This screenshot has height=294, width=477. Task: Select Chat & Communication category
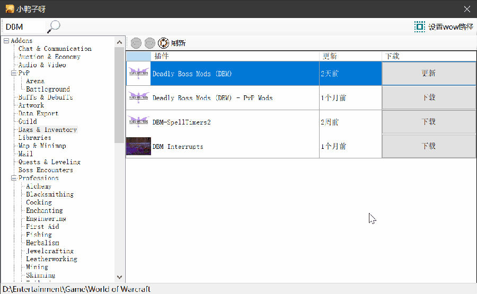tap(55, 49)
